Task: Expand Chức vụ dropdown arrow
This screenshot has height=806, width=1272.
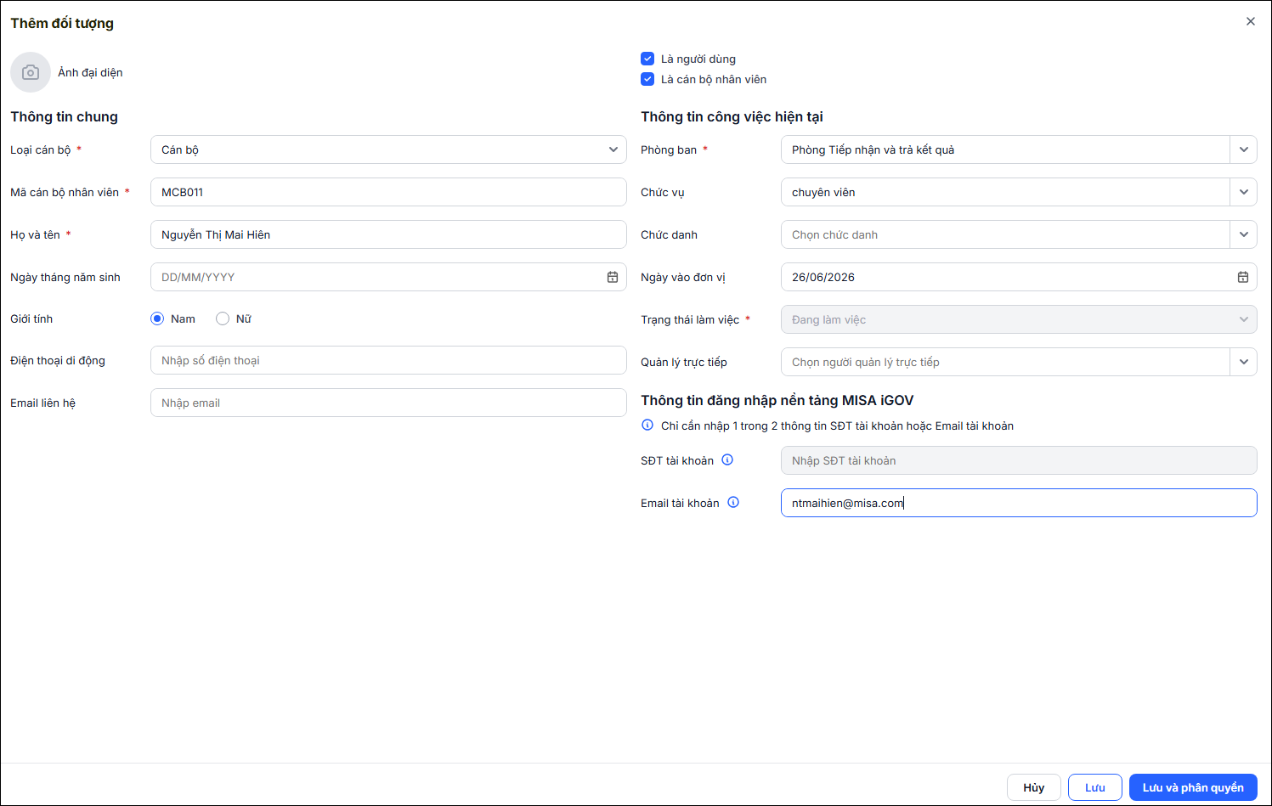Action: 1243,192
